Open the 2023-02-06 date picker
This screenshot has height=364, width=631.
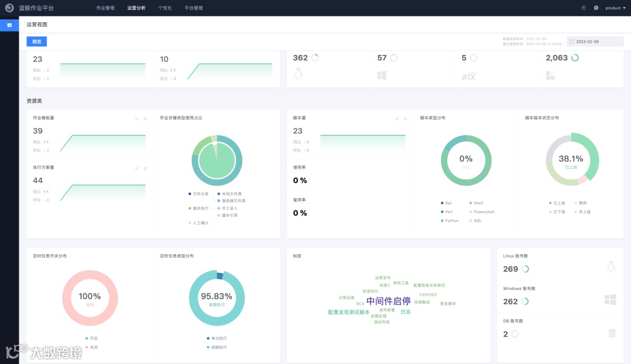tap(595, 41)
